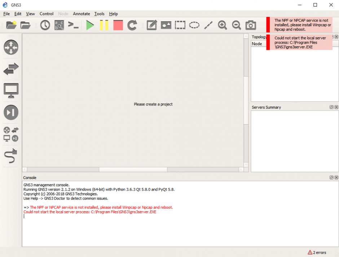Click the 'Please create a project' text
Screen dimensions: 339x257
(x=153, y=104)
